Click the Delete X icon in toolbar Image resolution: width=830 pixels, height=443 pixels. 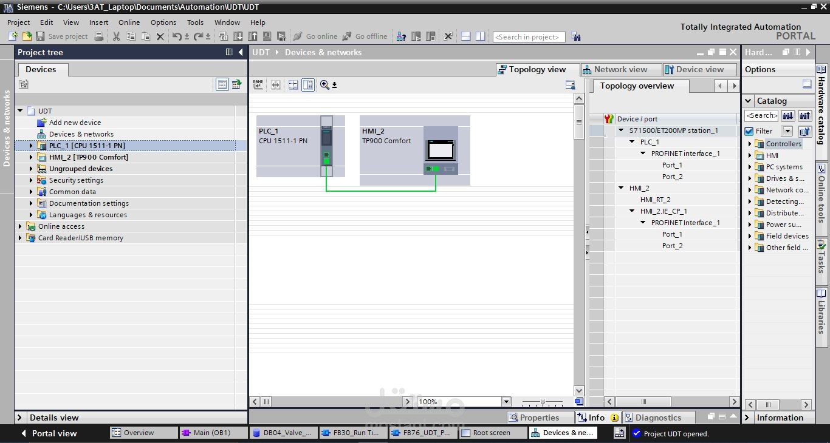[x=160, y=36]
